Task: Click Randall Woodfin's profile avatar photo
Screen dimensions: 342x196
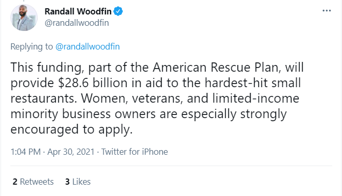Action: [x=24, y=18]
